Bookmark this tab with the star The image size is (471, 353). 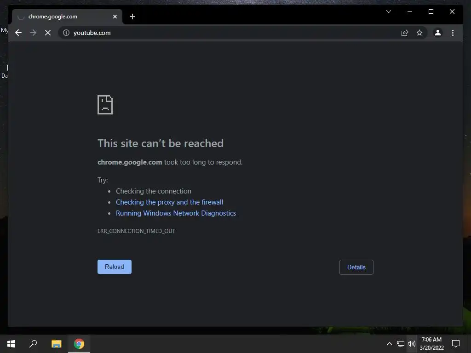tap(419, 33)
